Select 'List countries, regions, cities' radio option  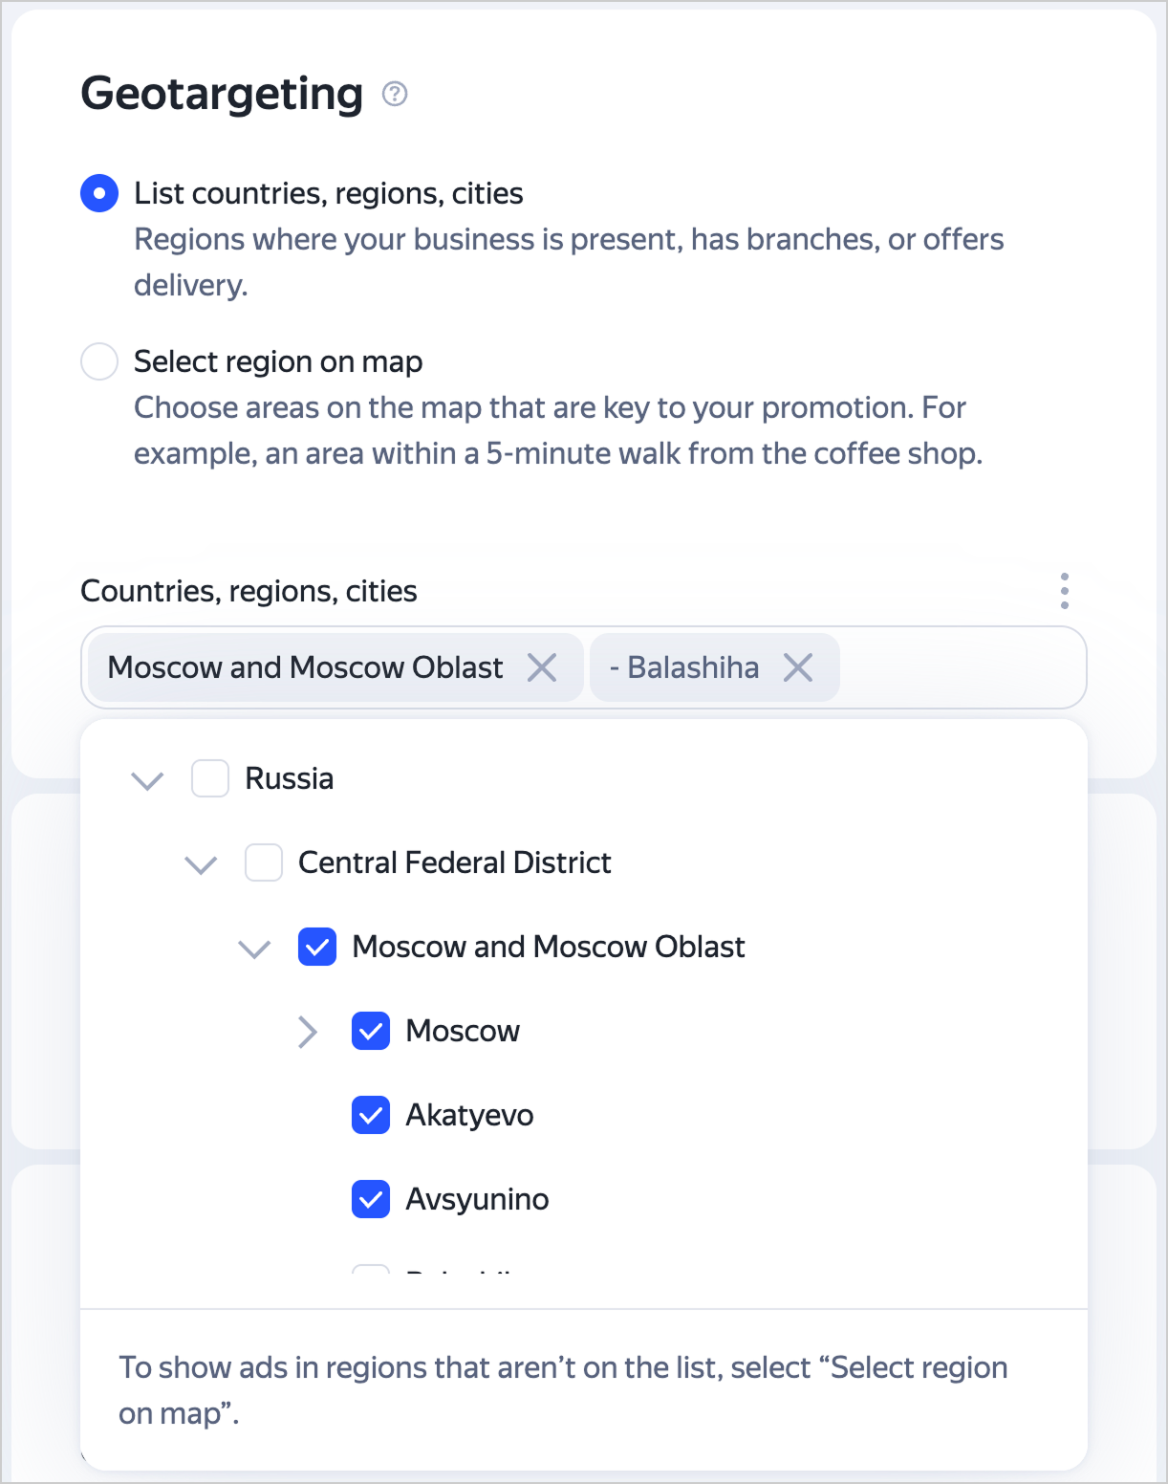(99, 193)
